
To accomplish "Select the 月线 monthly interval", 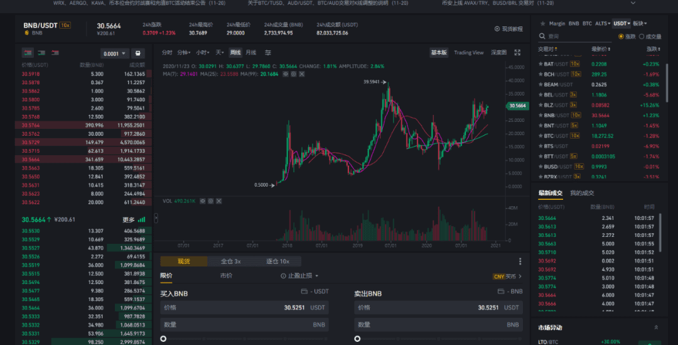I will point(250,52).
